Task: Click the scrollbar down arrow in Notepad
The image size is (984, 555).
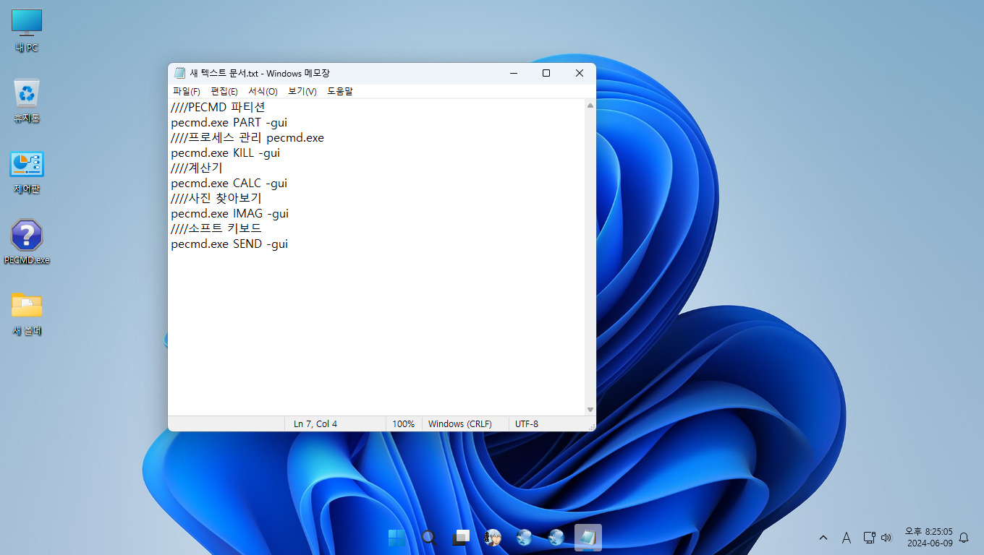Action: (590, 409)
